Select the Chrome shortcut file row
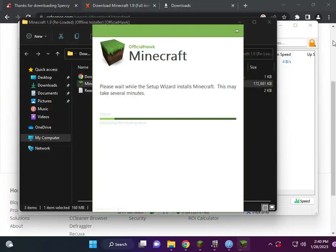Viewport: 336px width, 252px height. tap(85, 76)
